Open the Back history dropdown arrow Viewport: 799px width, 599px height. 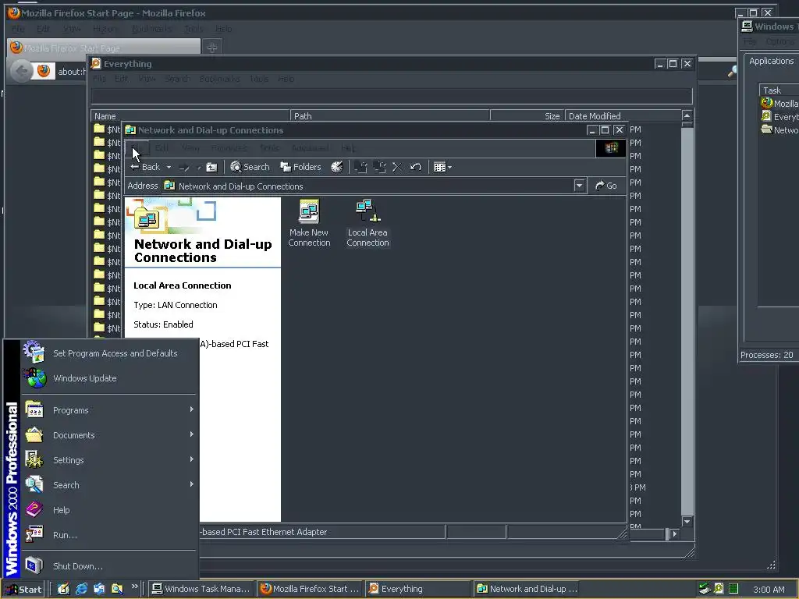pos(169,167)
